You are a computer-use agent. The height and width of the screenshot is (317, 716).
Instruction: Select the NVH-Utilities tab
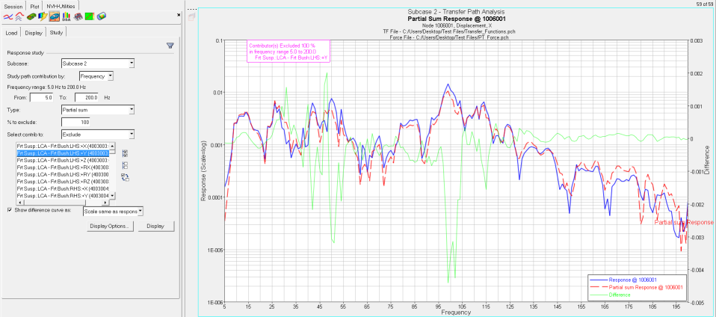pyautogui.click(x=61, y=5)
